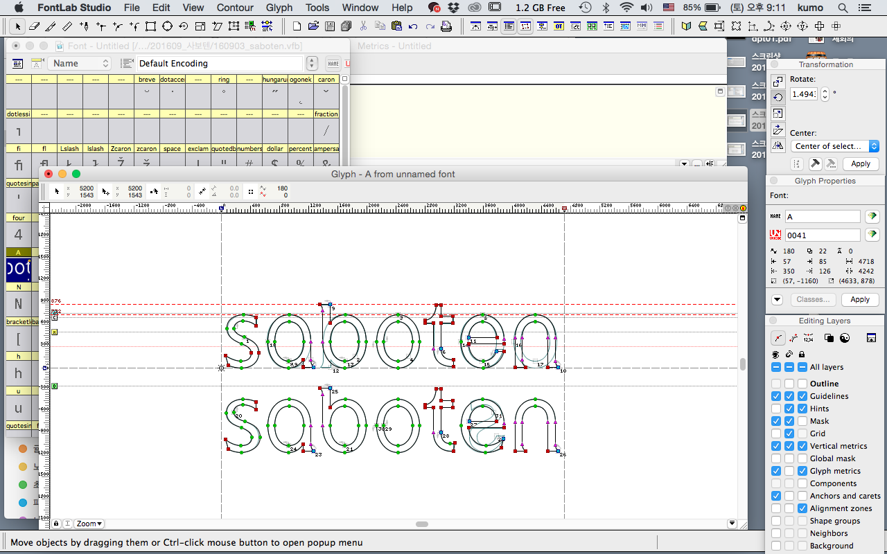Open the Contour menu
Viewport: 887px width, 554px height.
(x=235, y=8)
